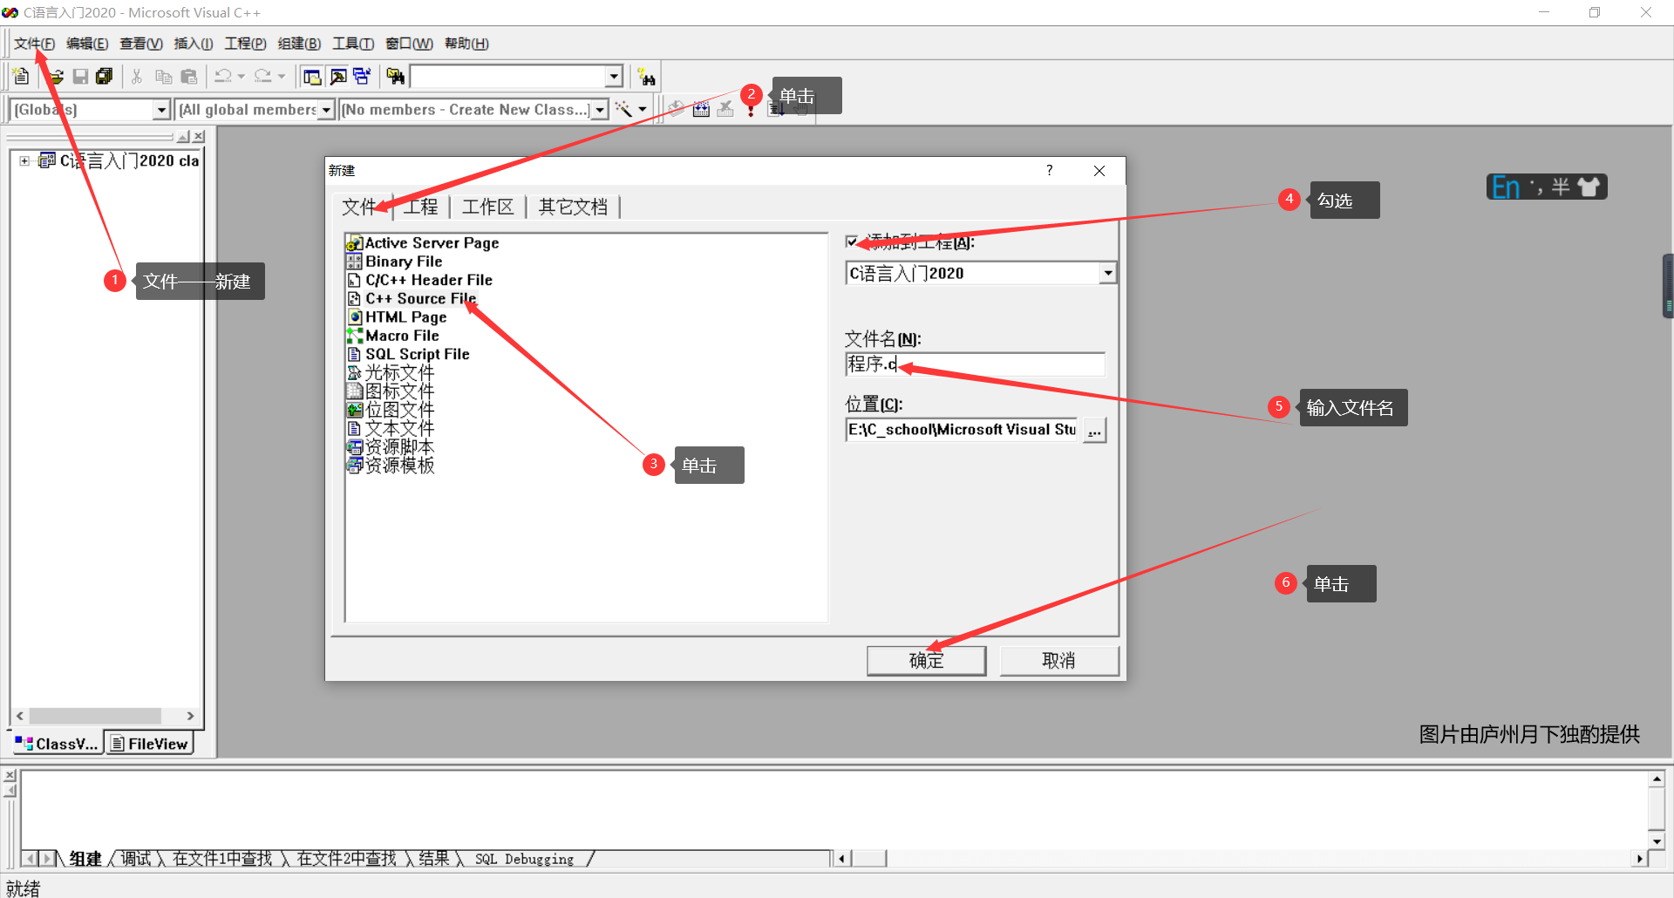Click the En input method indicator
Screen dimensions: 1674x898
click(x=1506, y=187)
